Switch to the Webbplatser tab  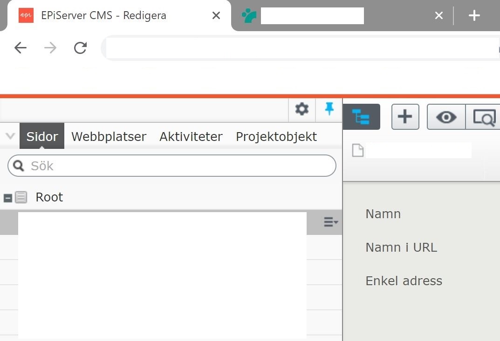pos(109,136)
